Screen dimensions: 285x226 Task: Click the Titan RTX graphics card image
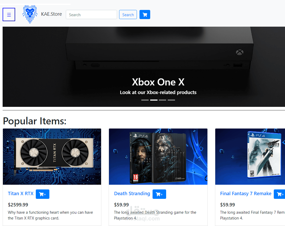(52, 157)
